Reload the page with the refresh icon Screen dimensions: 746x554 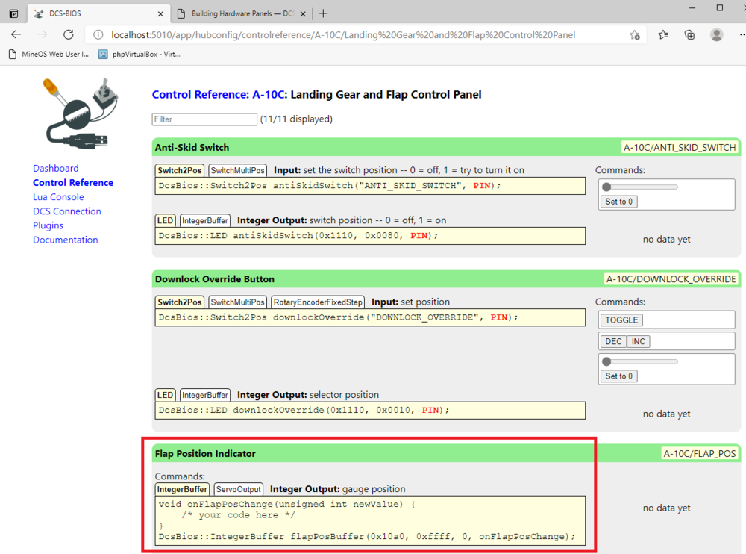(x=69, y=34)
